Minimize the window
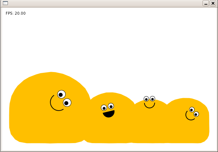The image size is (218, 152). tap(206, 3)
